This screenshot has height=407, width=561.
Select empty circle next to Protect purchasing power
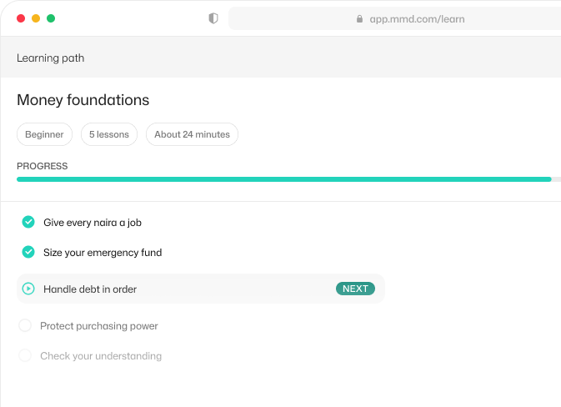pyautogui.click(x=25, y=325)
